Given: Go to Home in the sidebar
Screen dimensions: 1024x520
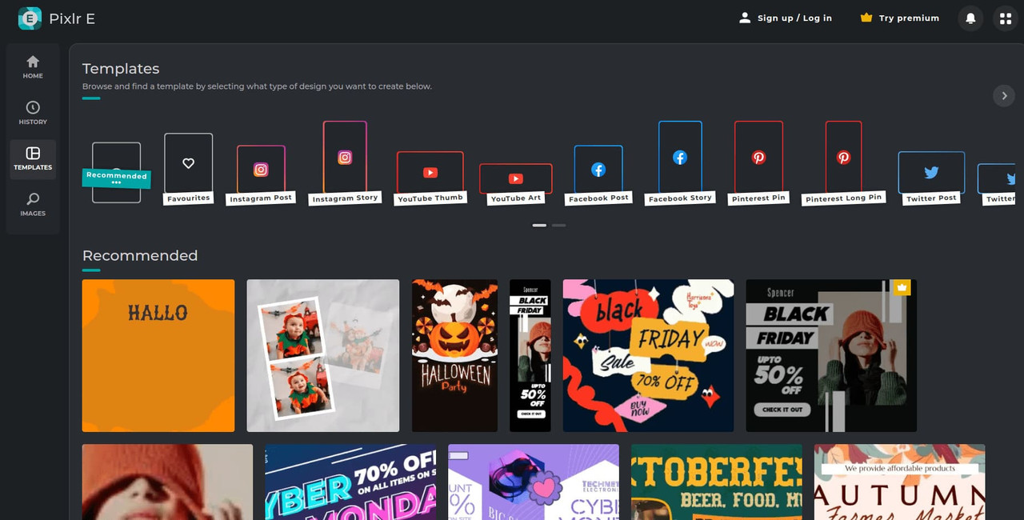Looking at the screenshot, I should click(x=33, y=67).
